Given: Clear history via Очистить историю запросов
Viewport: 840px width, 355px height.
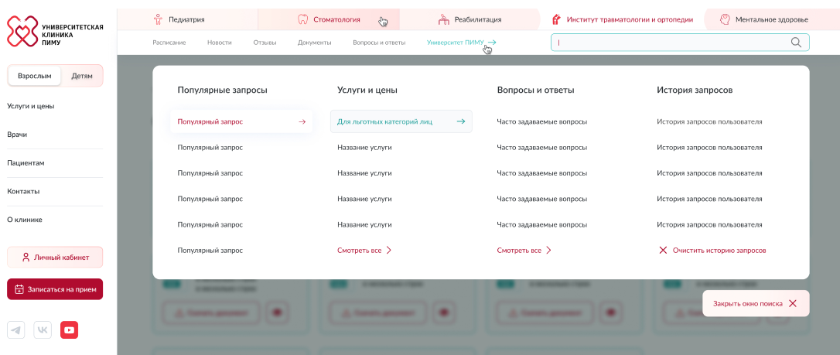Looking at the screenshot, I should point(712,251).
